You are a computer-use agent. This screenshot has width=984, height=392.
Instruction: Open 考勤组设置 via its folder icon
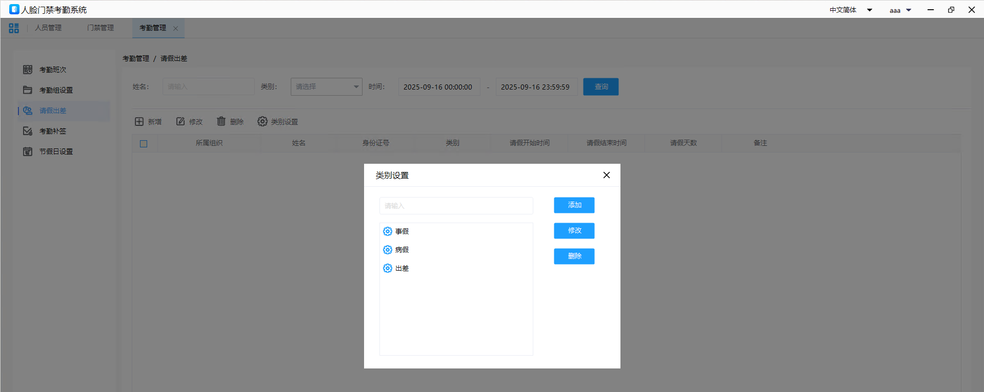[28, 90]
